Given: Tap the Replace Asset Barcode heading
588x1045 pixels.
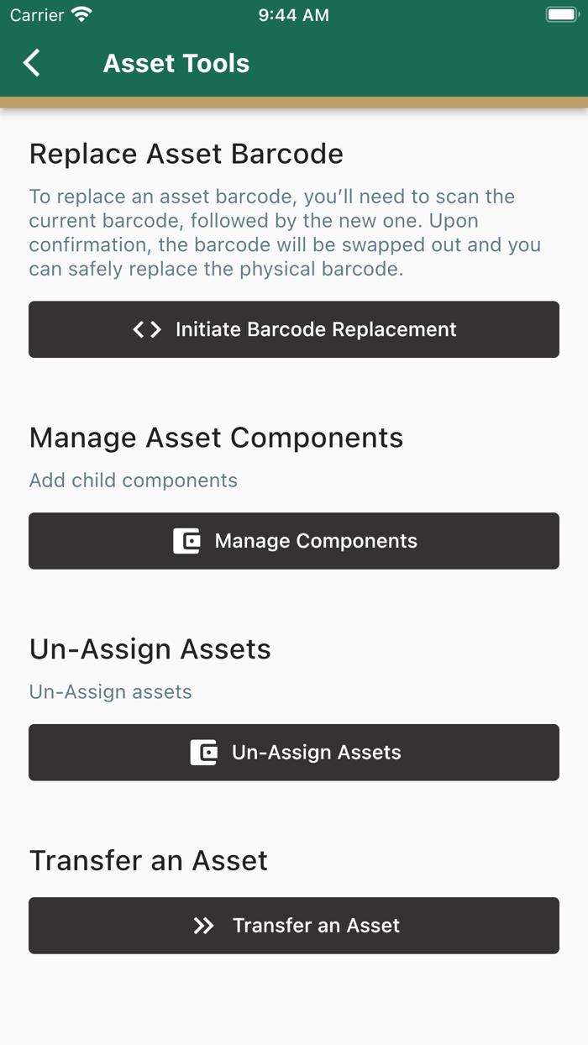Looking at the screenshot, I should coord(186,154).
